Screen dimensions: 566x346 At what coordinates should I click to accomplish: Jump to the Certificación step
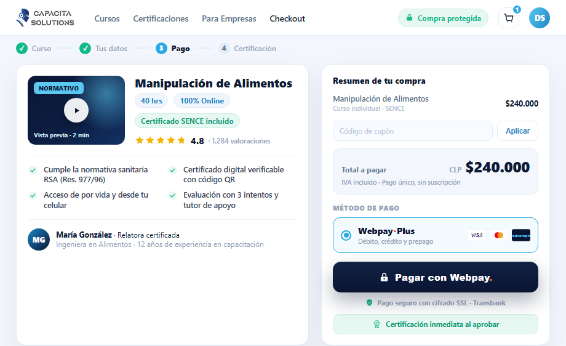(x=247, y=48)
